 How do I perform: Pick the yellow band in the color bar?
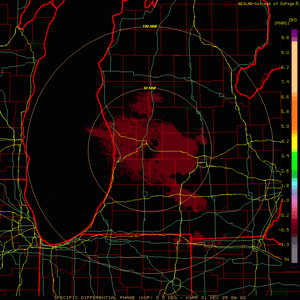tap(294, 143)
